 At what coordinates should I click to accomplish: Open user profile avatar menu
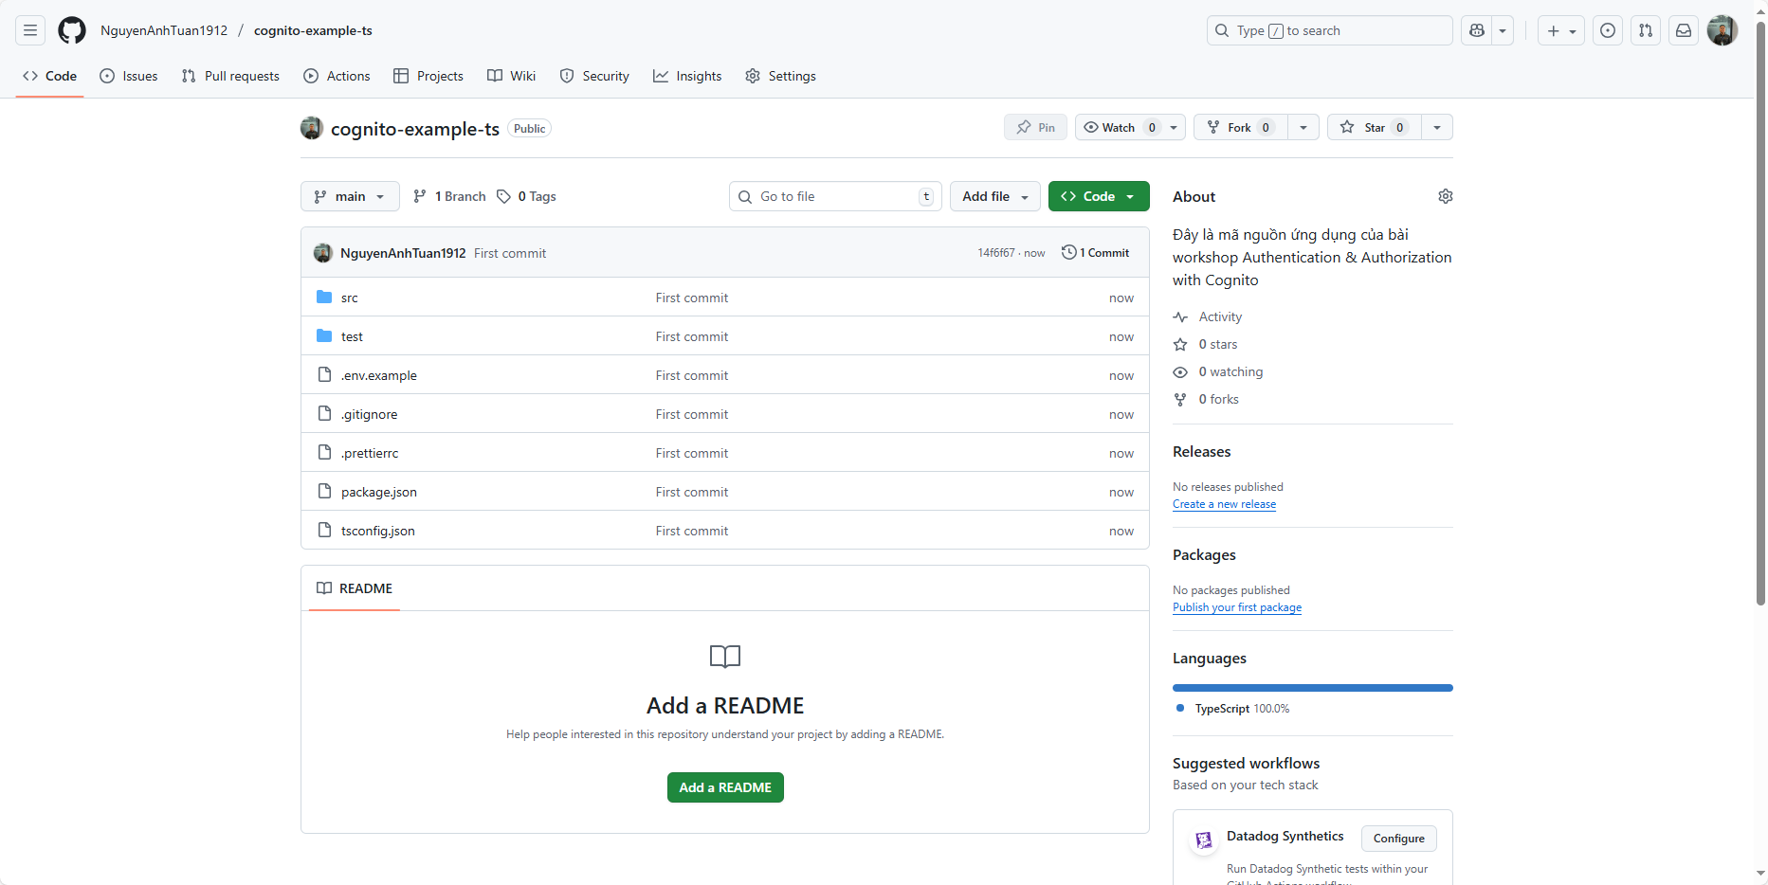(1722, 30)
